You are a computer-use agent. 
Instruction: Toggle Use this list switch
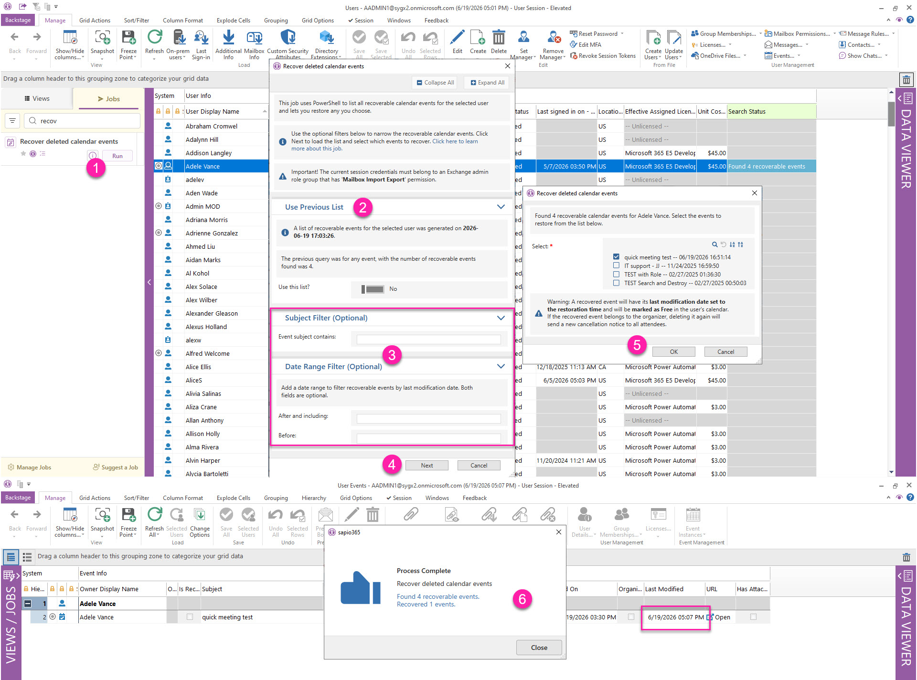373,289
